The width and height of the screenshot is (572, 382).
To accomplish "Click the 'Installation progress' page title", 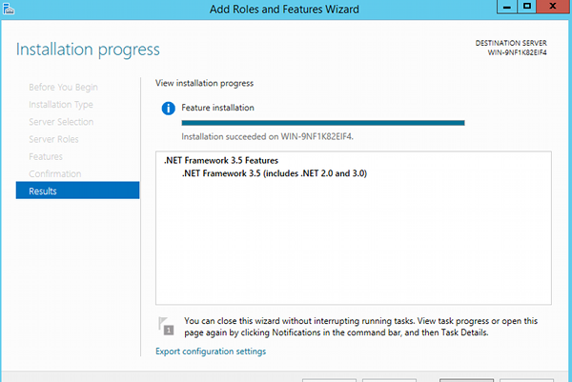I will 88,50.
